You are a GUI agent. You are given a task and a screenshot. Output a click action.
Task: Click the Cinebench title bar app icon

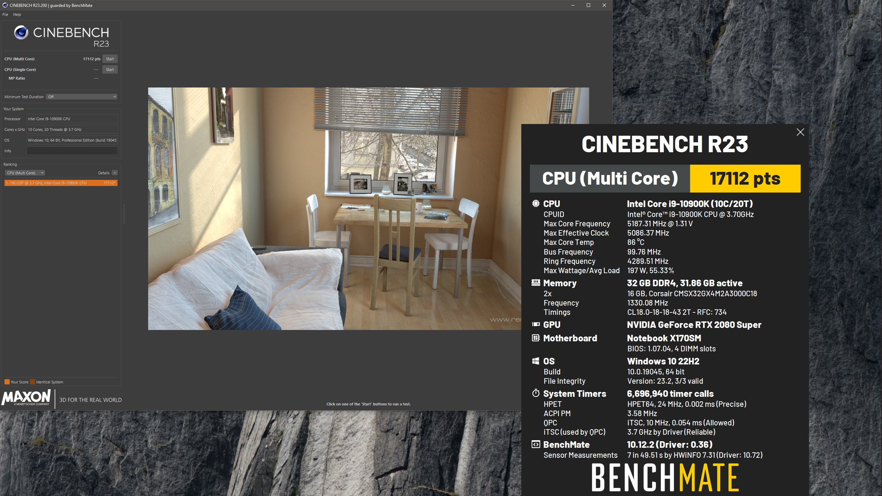(x=5, y=5)
